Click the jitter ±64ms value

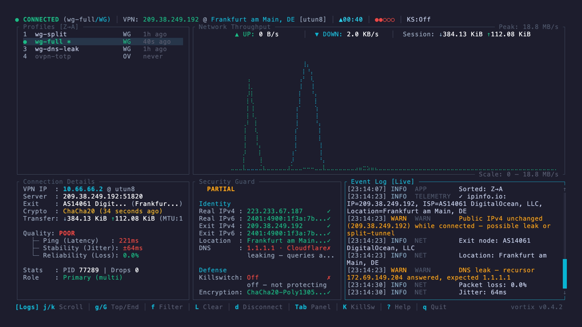[133, 248]
